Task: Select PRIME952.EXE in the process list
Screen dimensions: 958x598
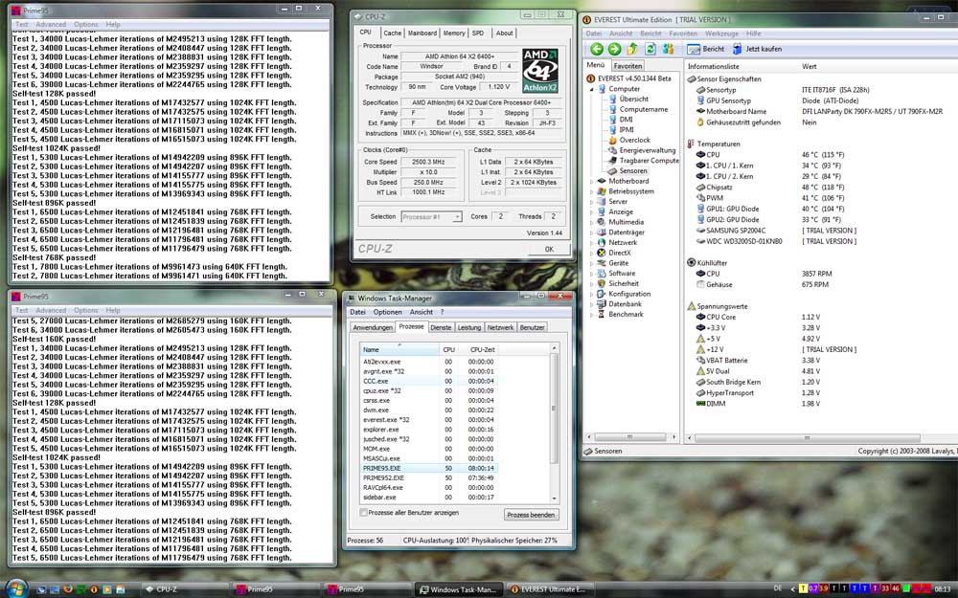Action: point(429,477)
